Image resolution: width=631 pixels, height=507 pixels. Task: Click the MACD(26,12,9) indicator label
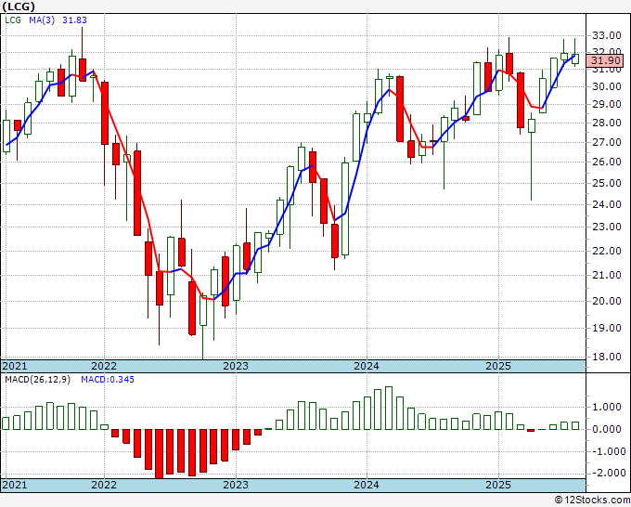point(37,380)
